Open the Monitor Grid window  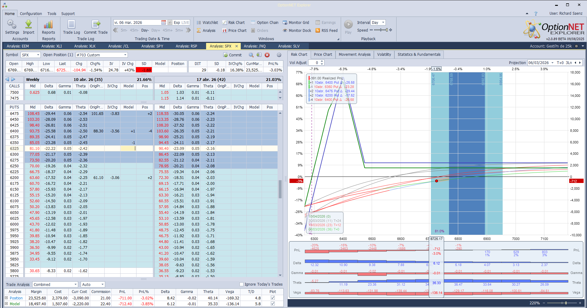(296, 22)
